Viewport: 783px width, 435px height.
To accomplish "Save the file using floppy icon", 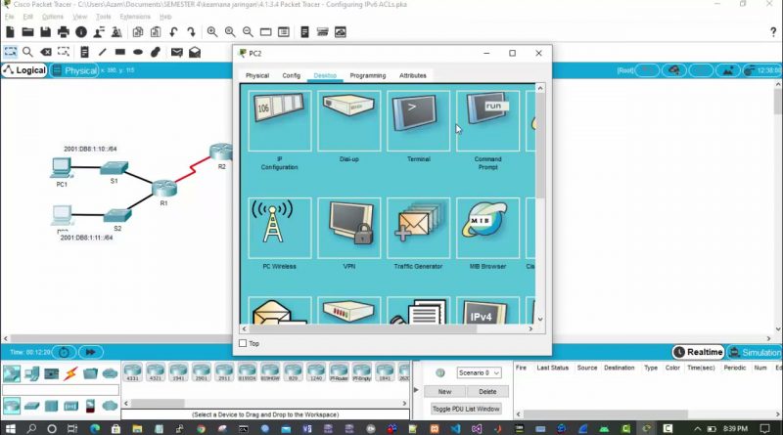I will (45, 32).
